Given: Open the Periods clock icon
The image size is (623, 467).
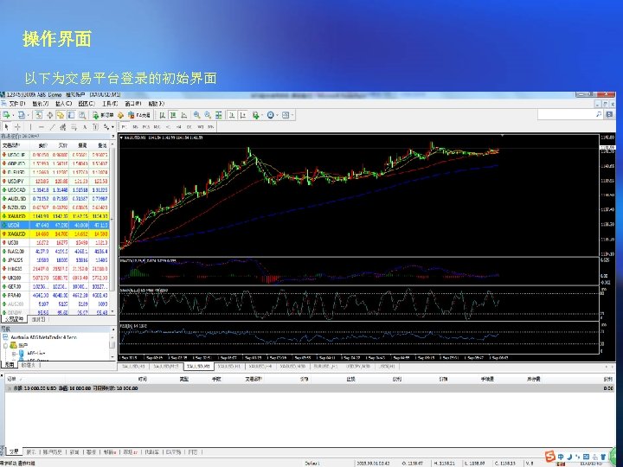Looking at the screenshot, I should 271,115.
